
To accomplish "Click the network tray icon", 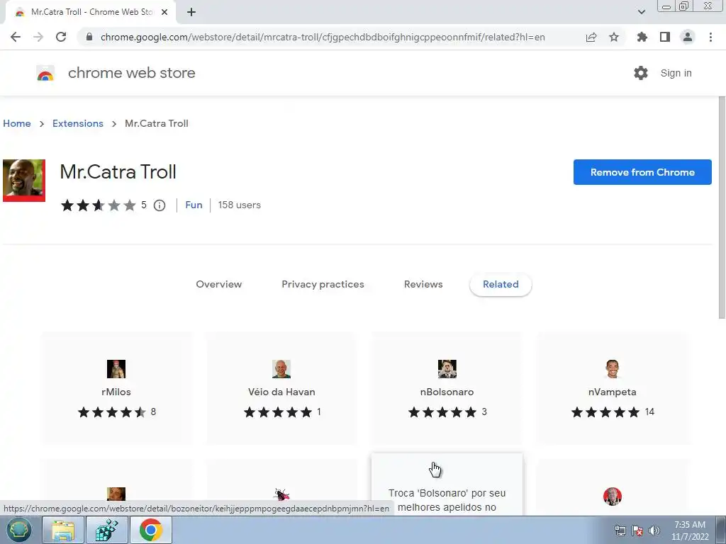I will click(x=620, y=531).
